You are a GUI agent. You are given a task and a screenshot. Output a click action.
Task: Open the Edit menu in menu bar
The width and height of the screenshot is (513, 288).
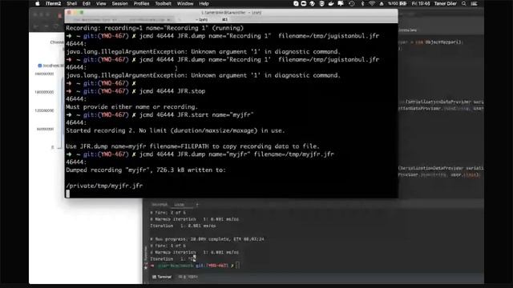tap(87, 3)
